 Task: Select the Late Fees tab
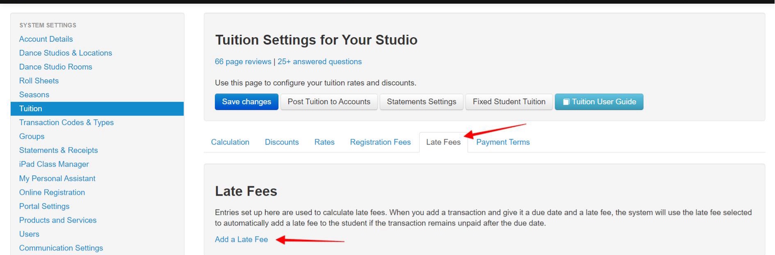pos(443,142)
